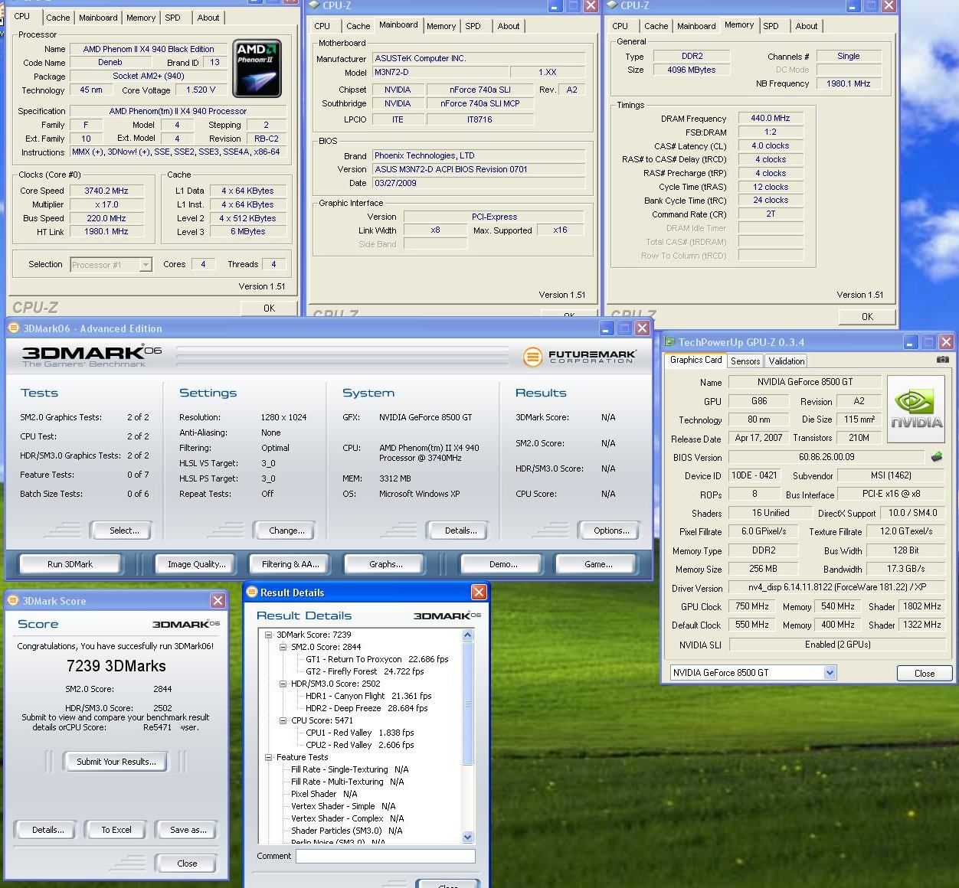Click the 3DMark06 title bar icon
This screenshot has width=959, height=888.
pos(13,328)
